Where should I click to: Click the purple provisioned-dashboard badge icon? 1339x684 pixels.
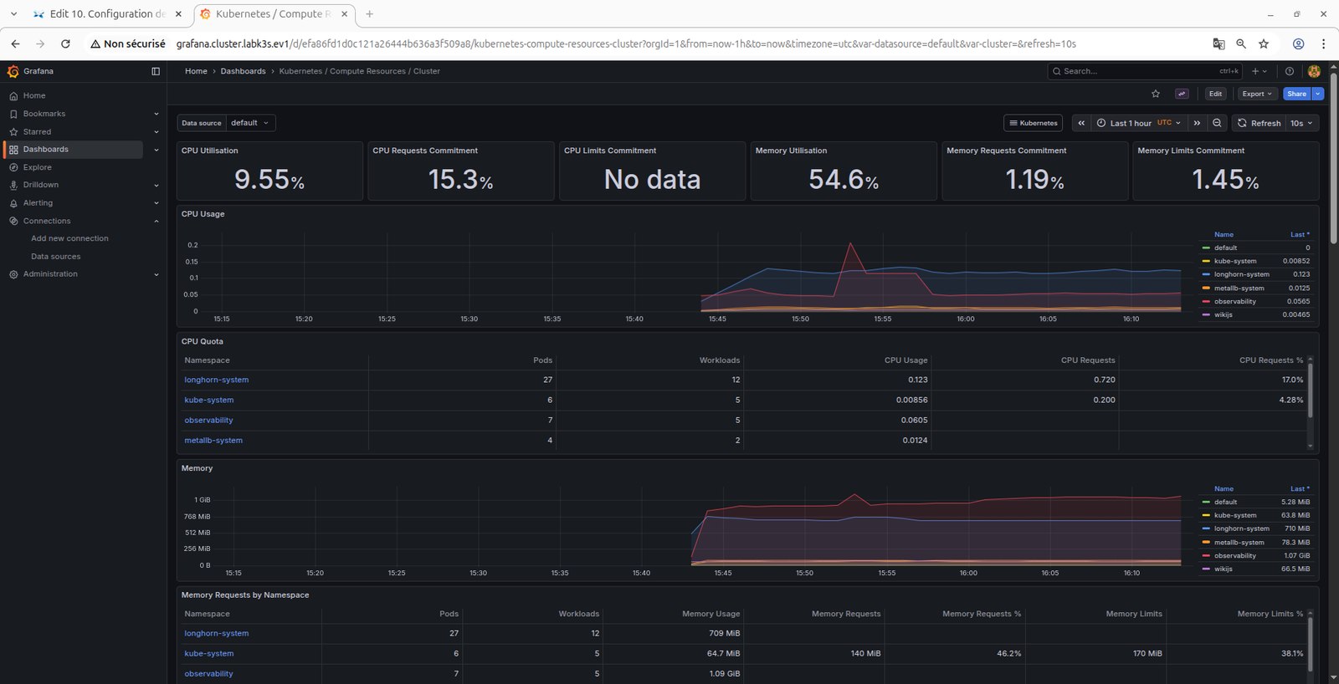click(1182, 94)
